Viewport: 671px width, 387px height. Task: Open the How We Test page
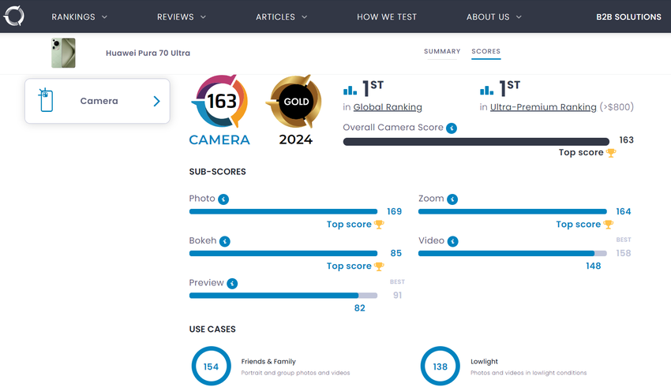390,17
